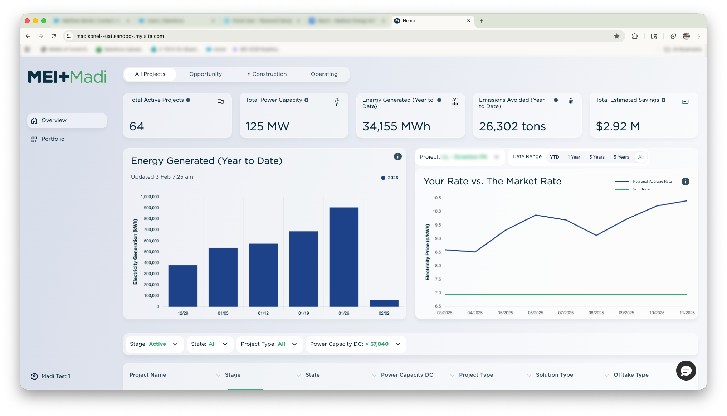727x416 pixels.
Task: Open Power Capacity DC filter dropdown
Action: pyautogui.click(x=355, y=344)
